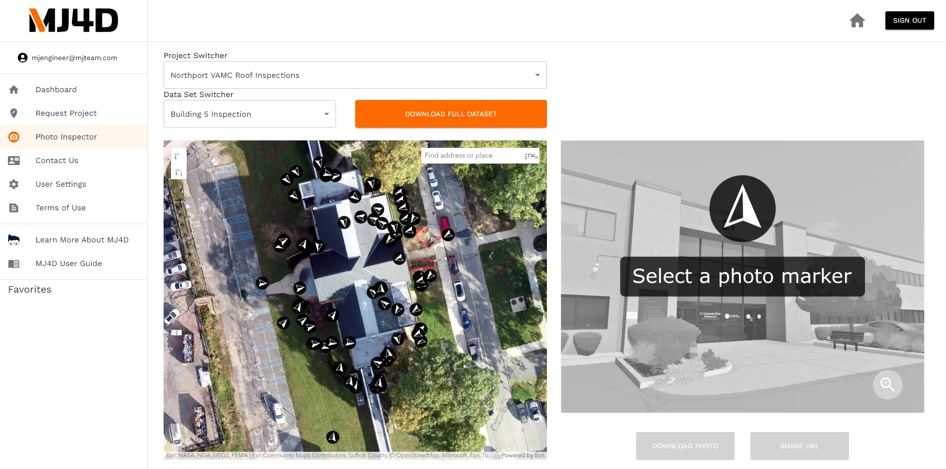Image resolution: width=946 pixels, height=469 pixels.
Task: Click DOWNLOAD FULL DATASET button
Action: (451, 114)
